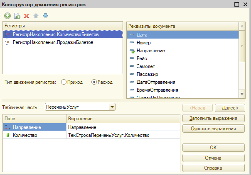
Task: Click Заполнить выражения button
Action: [214, 118]
